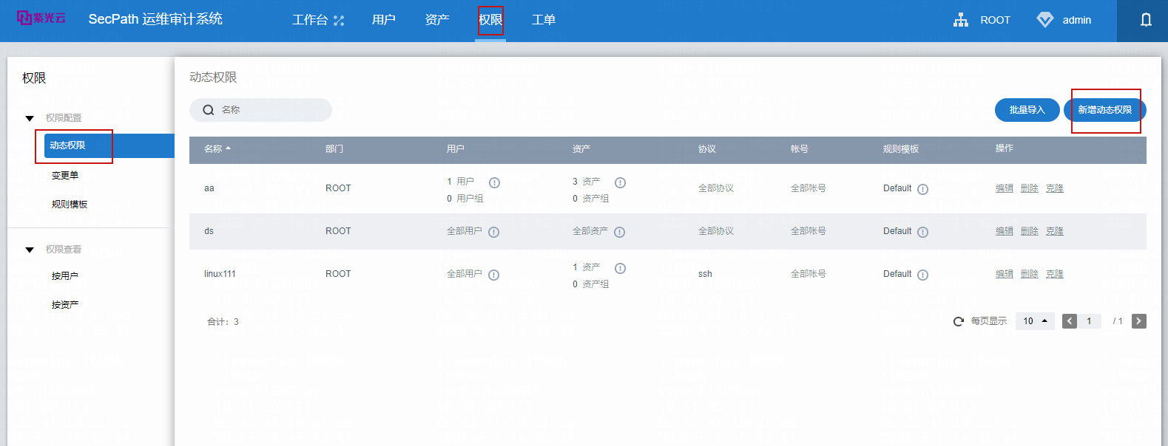Click the admin diamond icon

[x=1044, y=20]
